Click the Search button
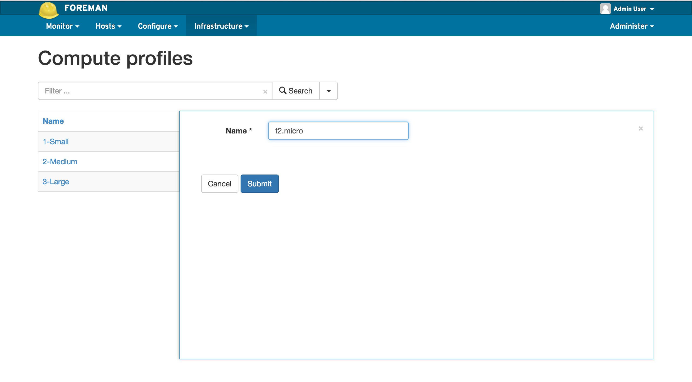The height and width of the screenshot is (382, 692). pos(296,91)
